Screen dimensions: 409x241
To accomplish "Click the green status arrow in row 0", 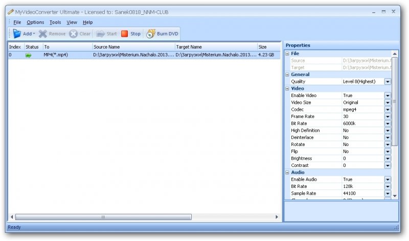I will tap(29, 55).
